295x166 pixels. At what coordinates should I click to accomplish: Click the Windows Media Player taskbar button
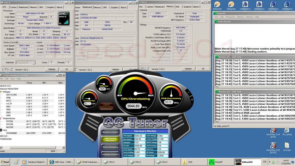34,162
